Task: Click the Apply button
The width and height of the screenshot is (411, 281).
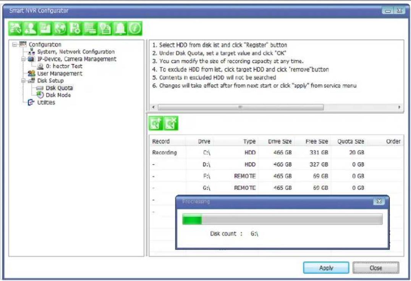Action: [326, 268]
